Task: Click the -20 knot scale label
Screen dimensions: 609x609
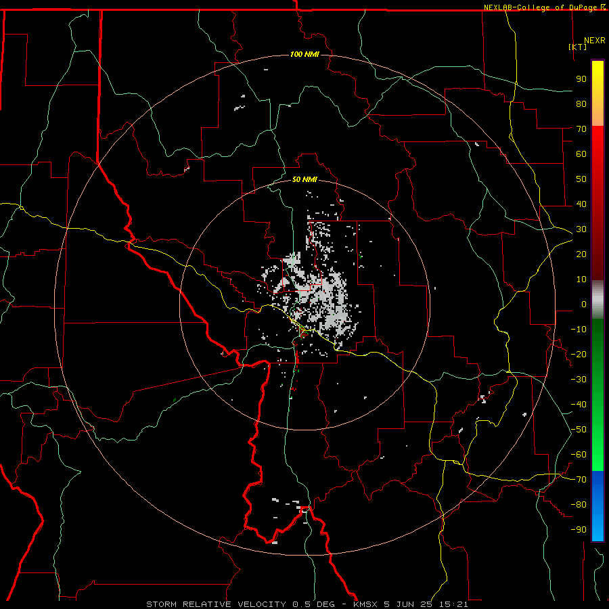Action: click(579, 354)
